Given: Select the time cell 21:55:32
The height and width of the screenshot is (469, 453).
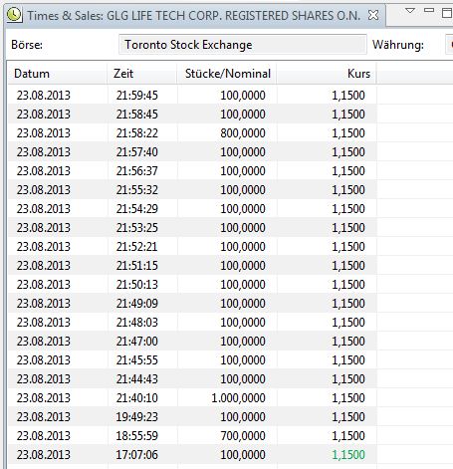Looking at the screenshot, I should (136, 190).
